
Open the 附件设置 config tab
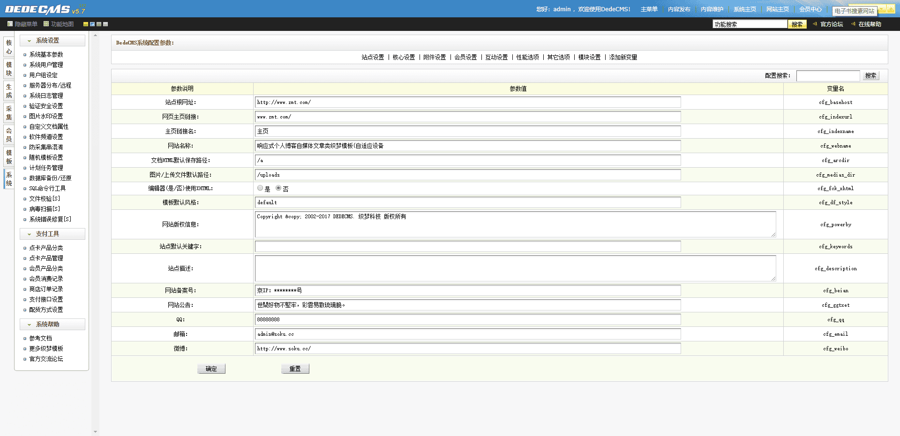pos(435,57)
